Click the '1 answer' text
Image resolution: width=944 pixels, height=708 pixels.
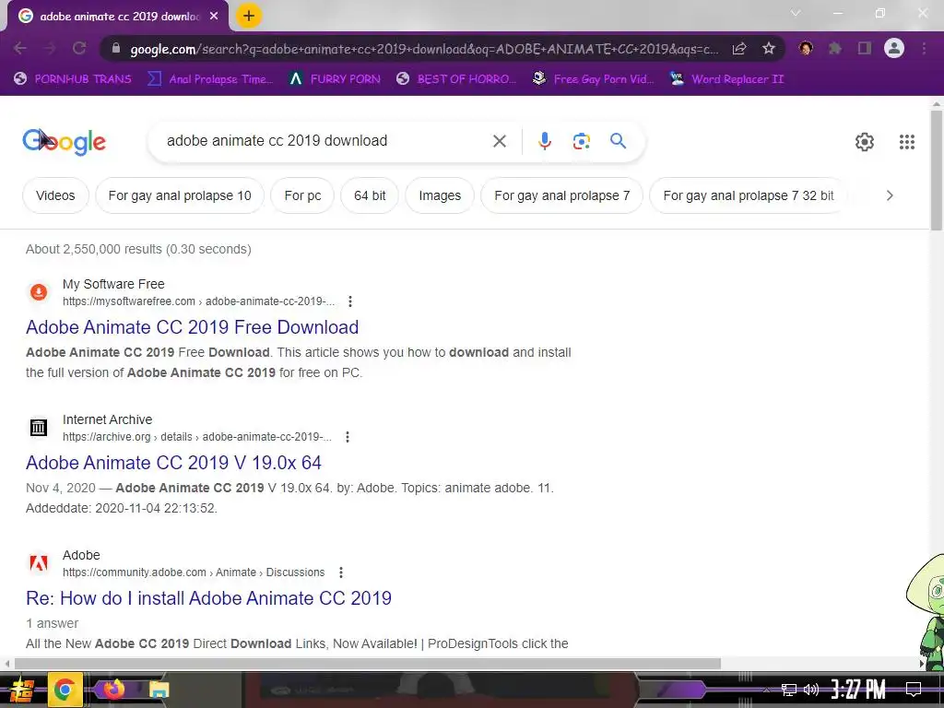(x=52, y=623)
